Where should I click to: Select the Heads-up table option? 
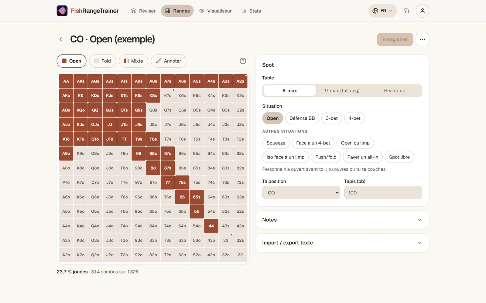(395, 91)
